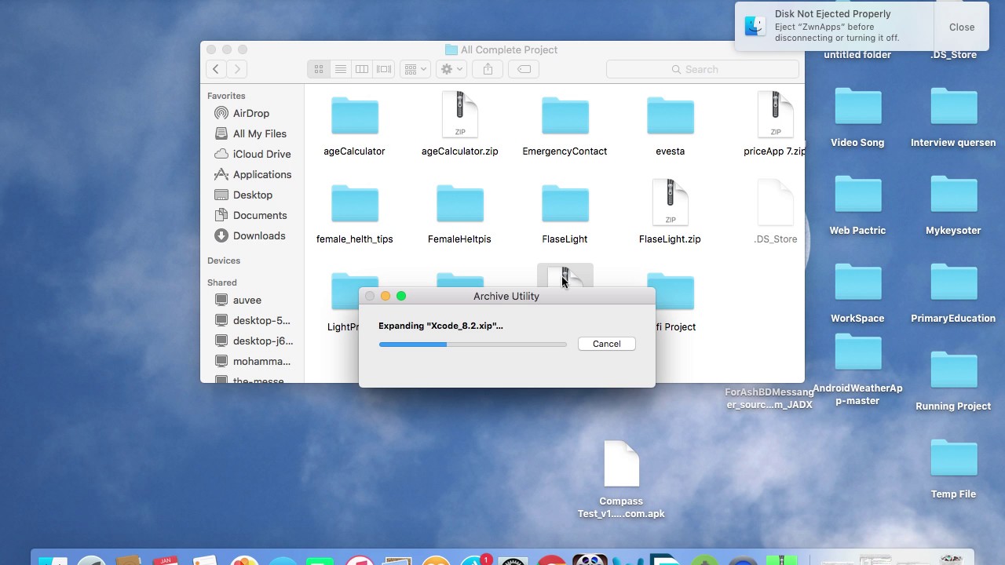
Task: Open the gear action menu
Action: [x=451, y=69]
